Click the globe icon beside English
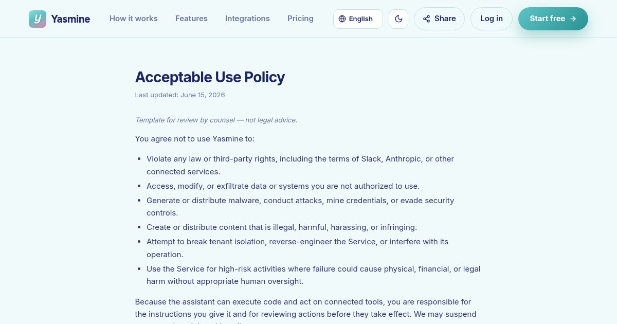This screenshot has width=617, height=324. coord(342,19)
